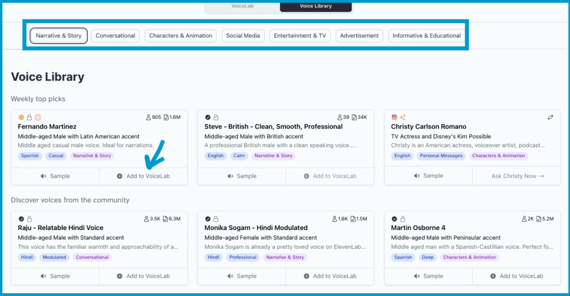Play Sample for Martin Osborne 4

point(428,276)
